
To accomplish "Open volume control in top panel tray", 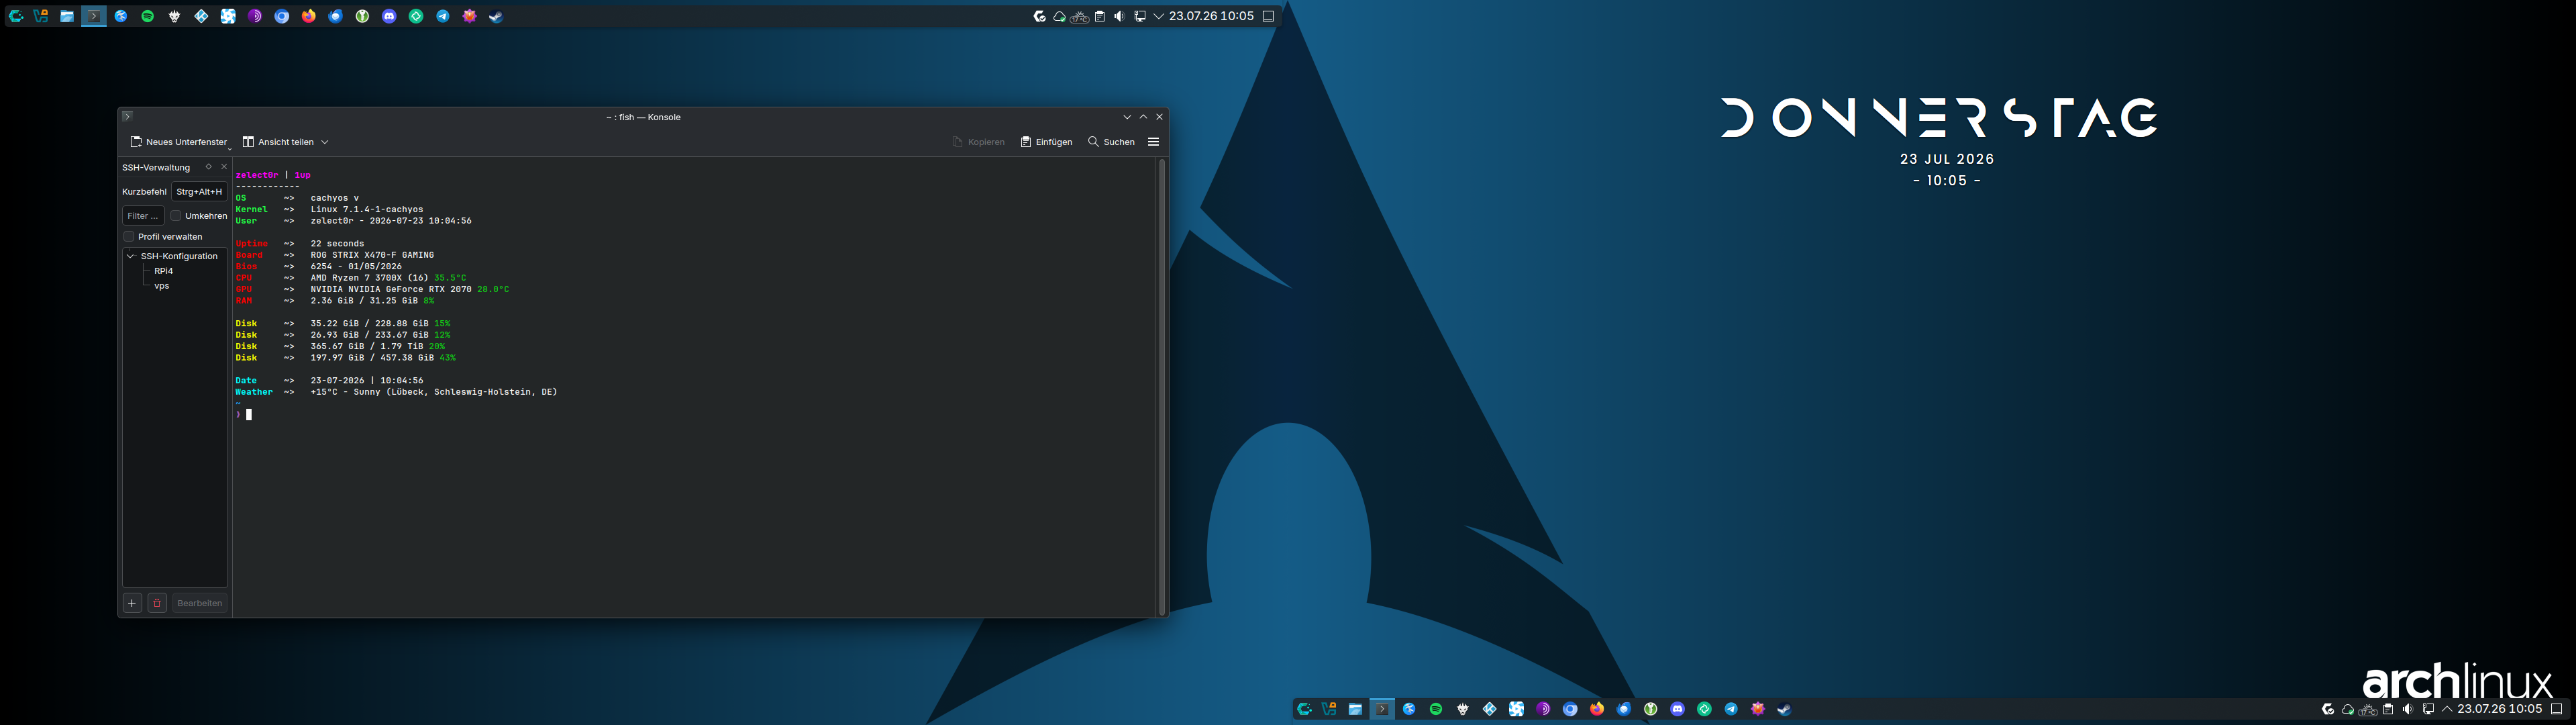I will tap(1119, 16).
